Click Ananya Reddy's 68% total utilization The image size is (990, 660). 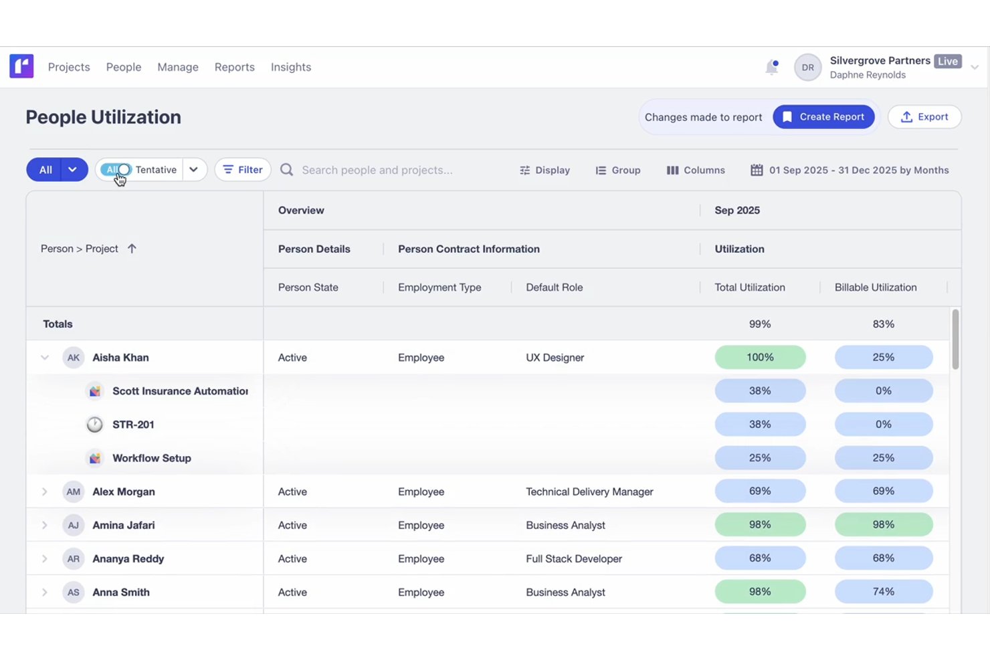pos(760,558)
